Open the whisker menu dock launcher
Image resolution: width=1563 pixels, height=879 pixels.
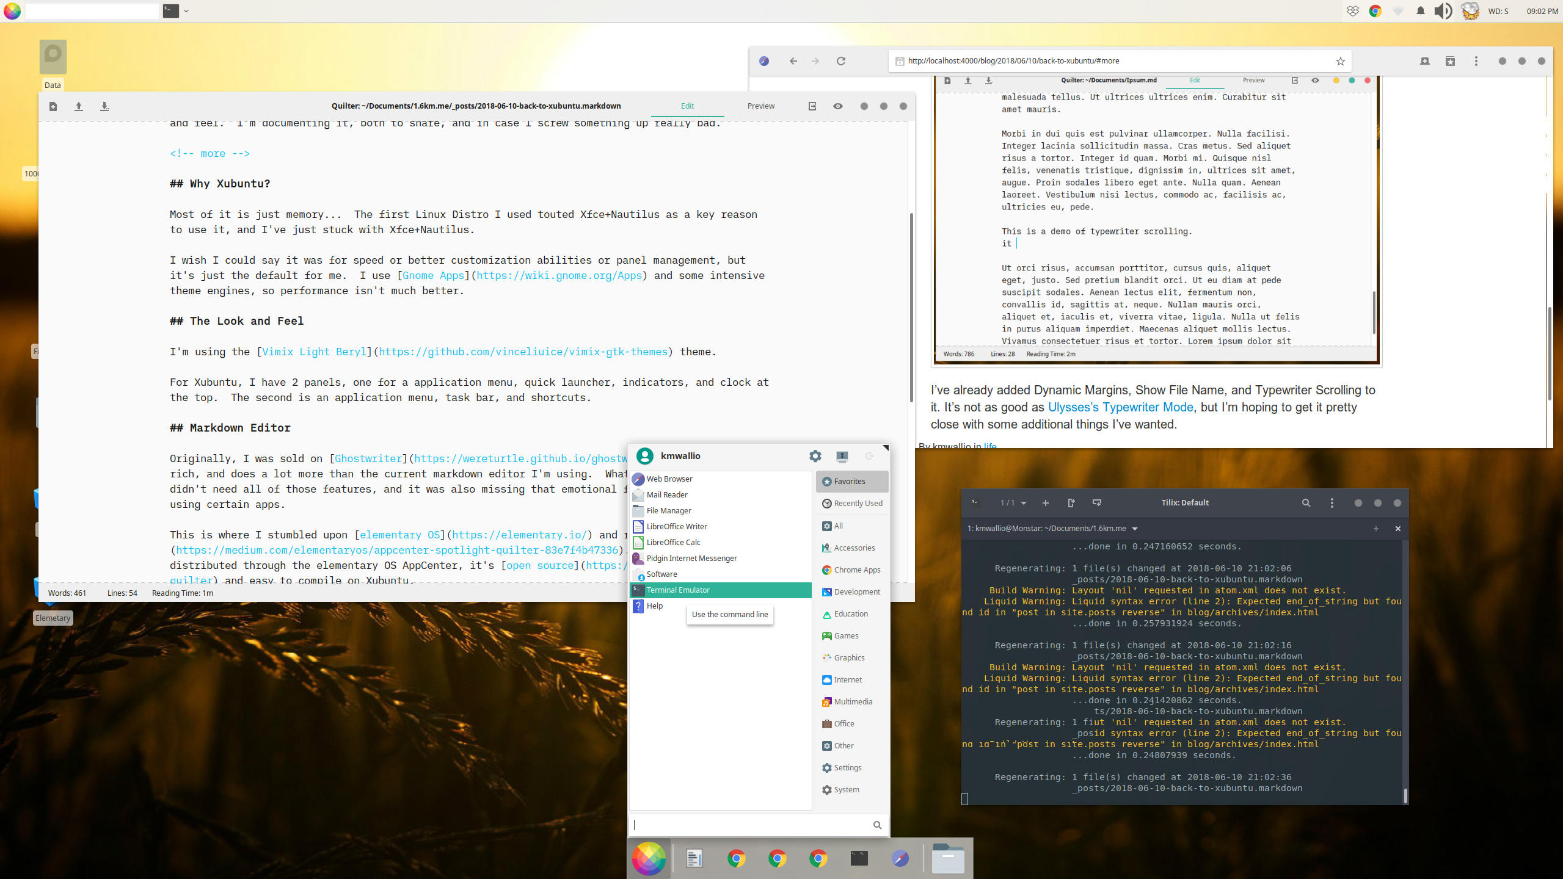[649, 858]
